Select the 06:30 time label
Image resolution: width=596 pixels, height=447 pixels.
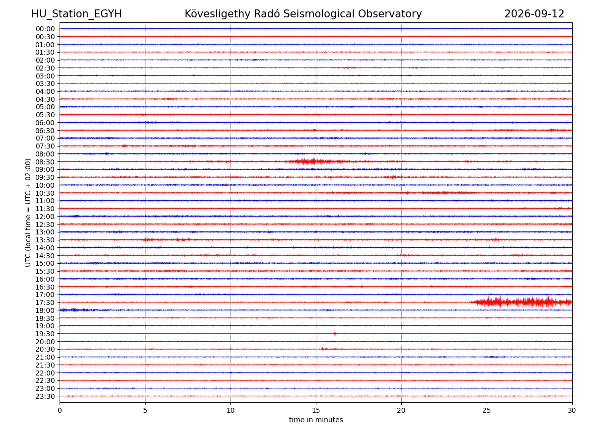[x=45, y=131]
